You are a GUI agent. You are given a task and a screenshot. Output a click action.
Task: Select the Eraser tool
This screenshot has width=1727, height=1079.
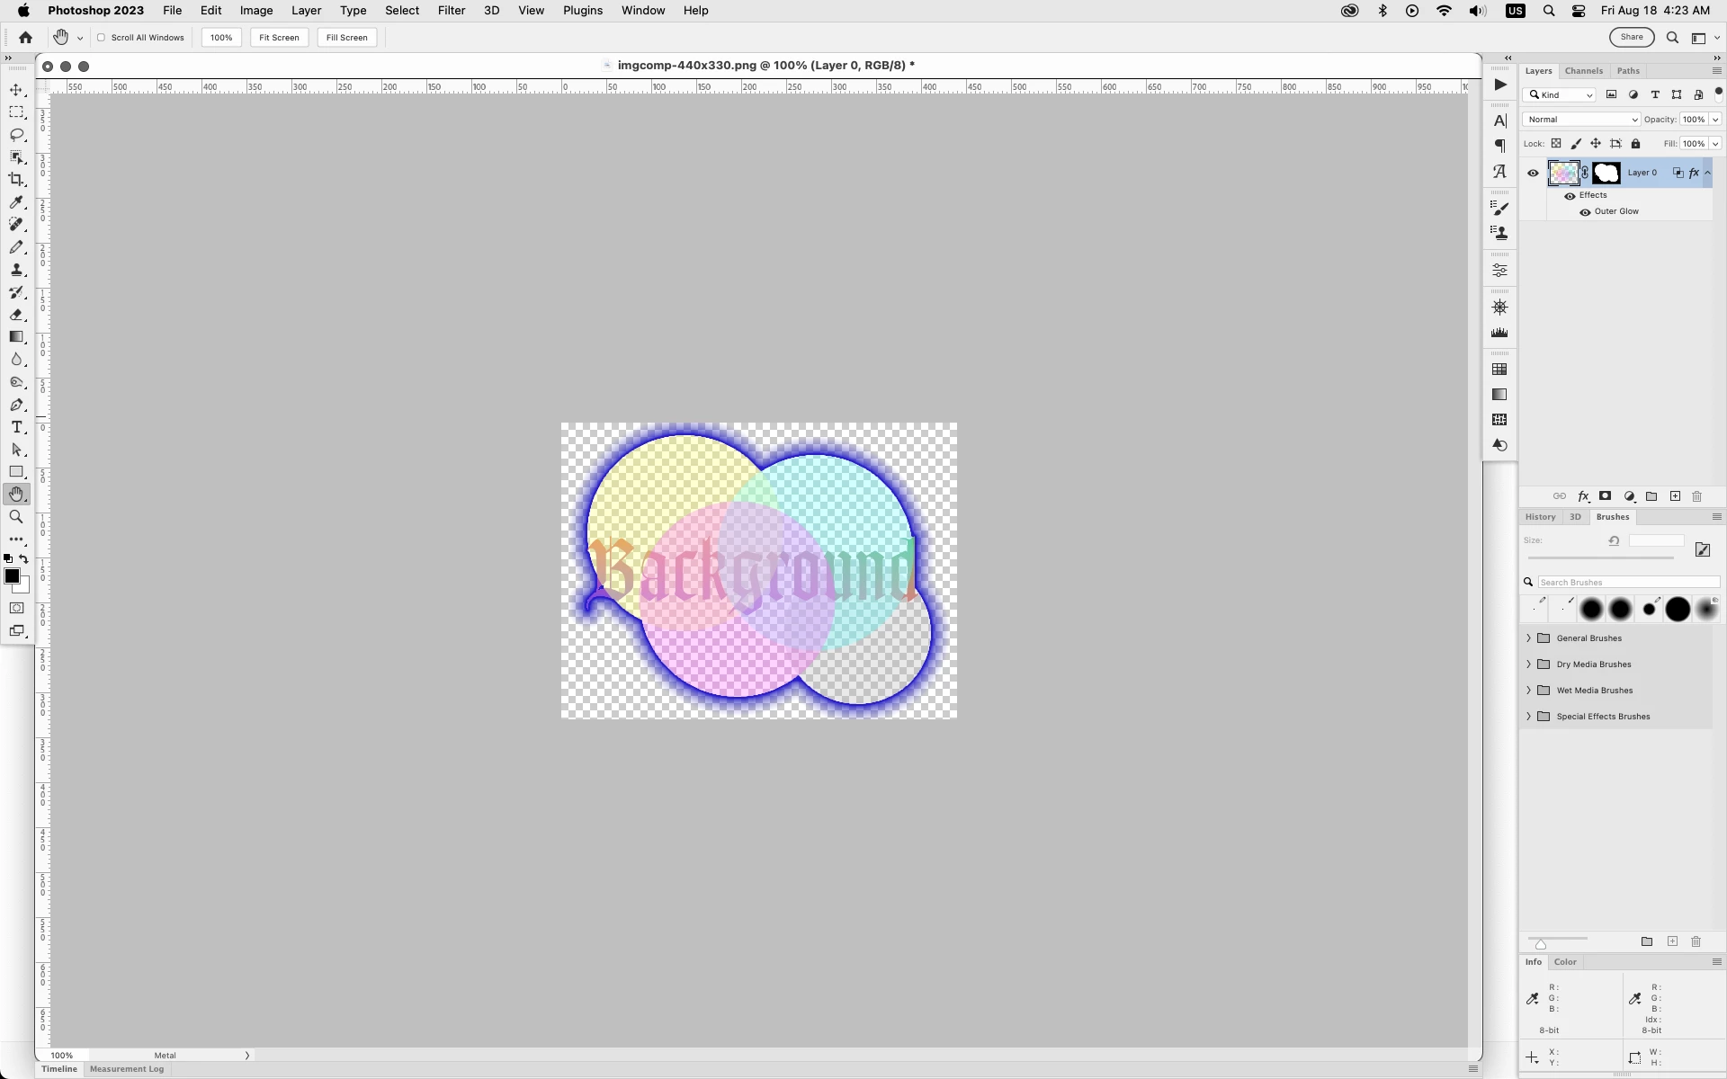pos(16,315)
